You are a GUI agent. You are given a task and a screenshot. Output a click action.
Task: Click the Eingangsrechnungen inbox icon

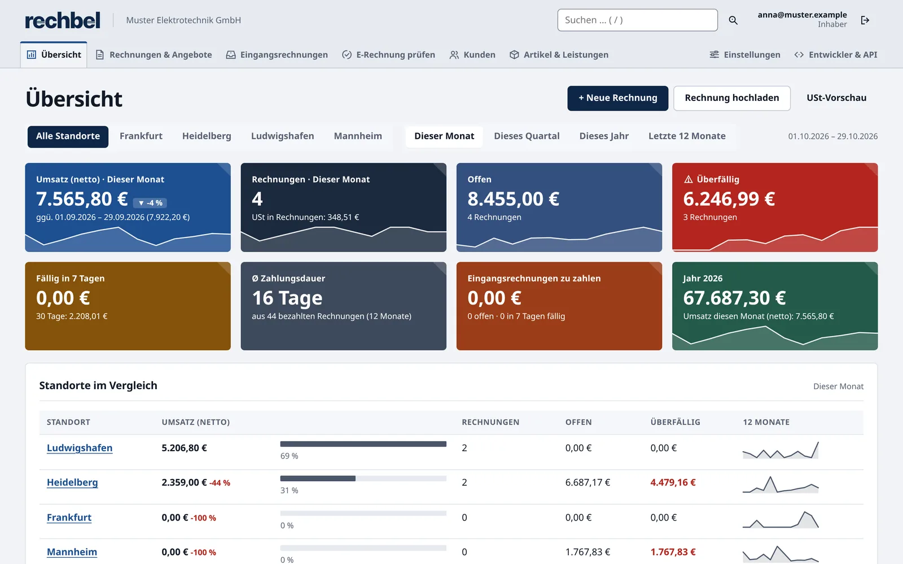231,55
